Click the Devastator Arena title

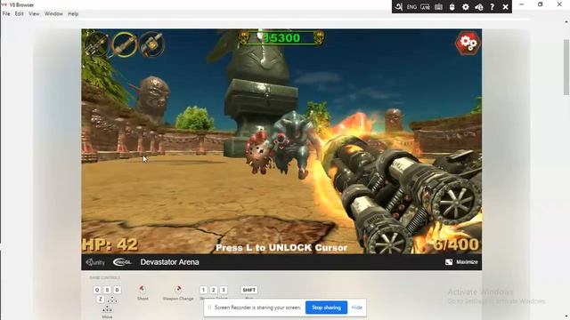[x=169, y=262]
